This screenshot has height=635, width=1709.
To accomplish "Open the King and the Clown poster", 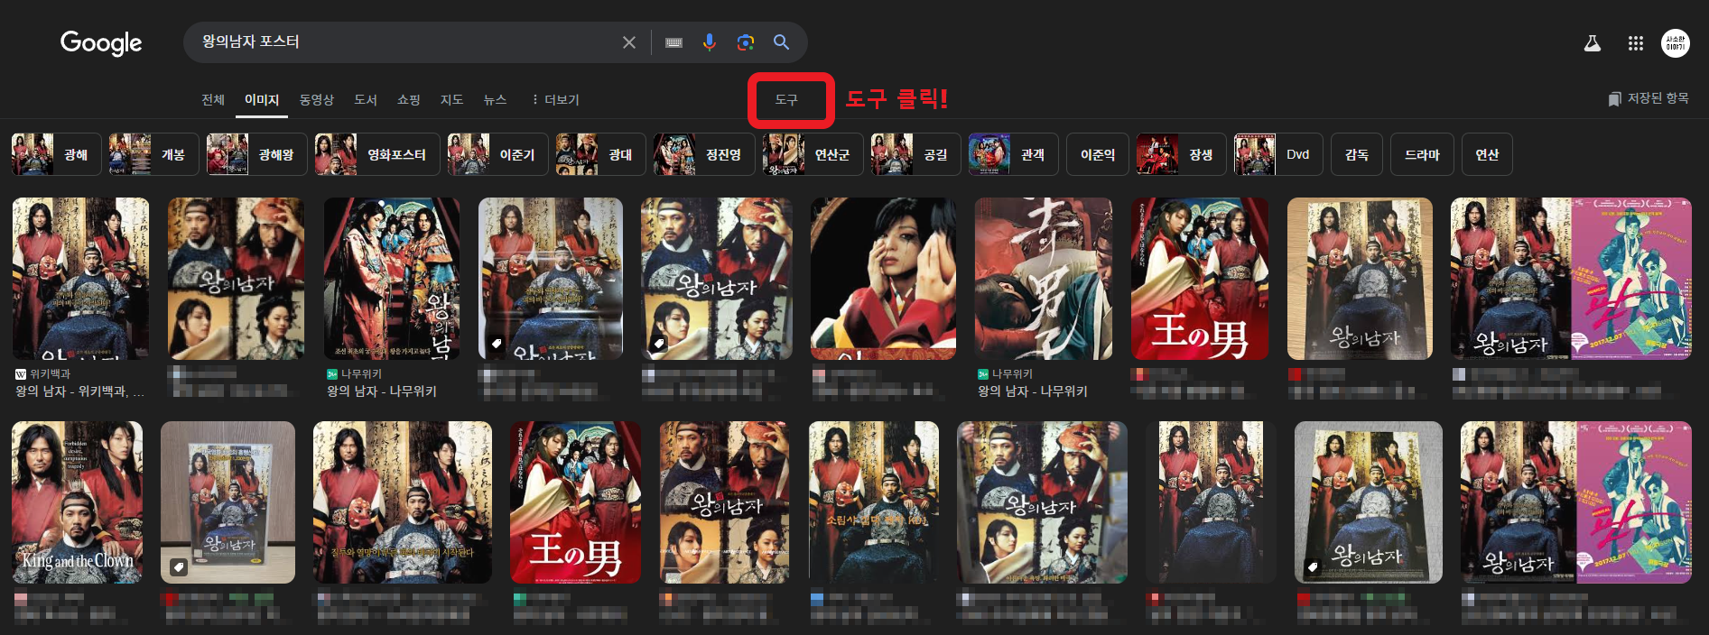I will click(77, 502).
